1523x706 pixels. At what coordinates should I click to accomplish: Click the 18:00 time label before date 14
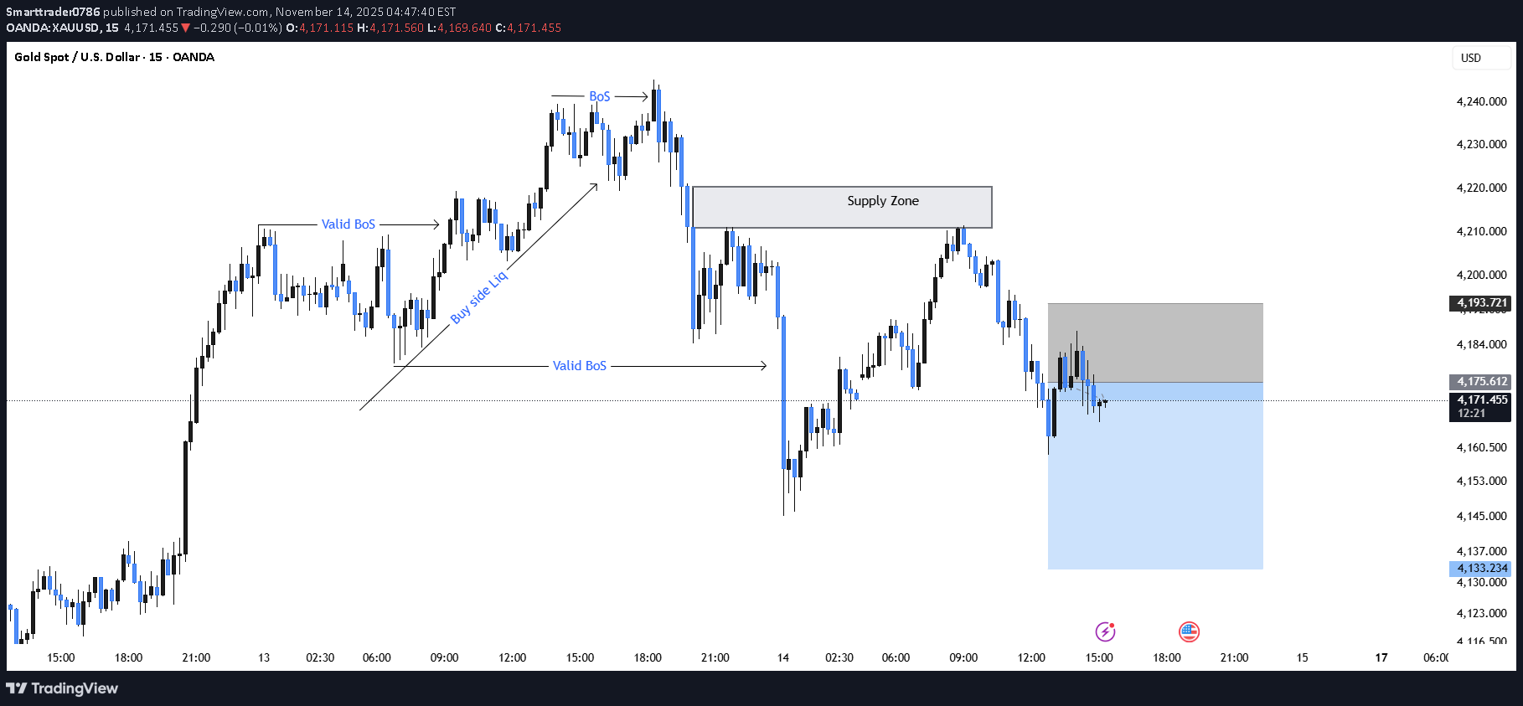coord(648,657)
